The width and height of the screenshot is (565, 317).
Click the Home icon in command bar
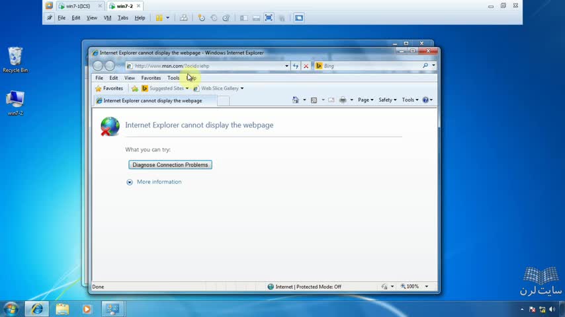coord(296,100)
